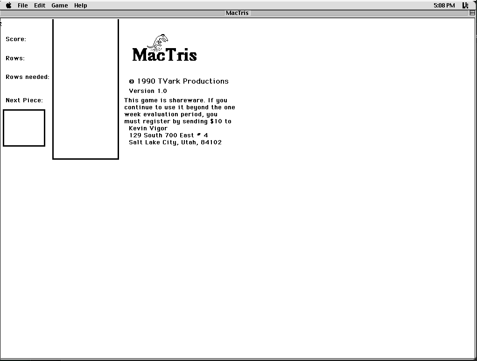Open the File menu
The height and width of the screenshot is (361, 477).
pos(22,6)
